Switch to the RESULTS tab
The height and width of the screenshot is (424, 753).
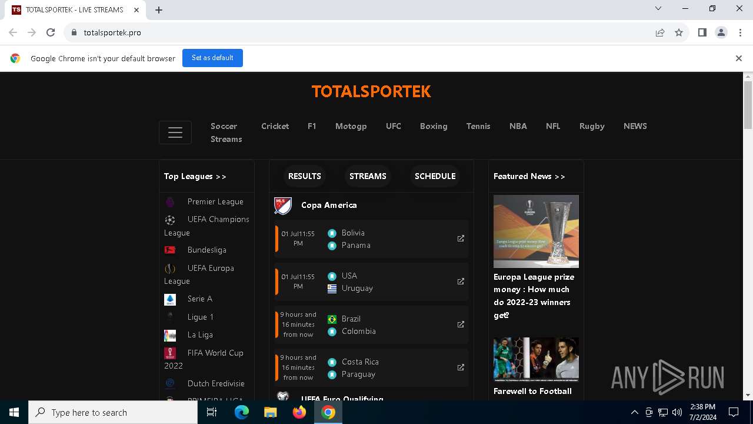[305, 176]
